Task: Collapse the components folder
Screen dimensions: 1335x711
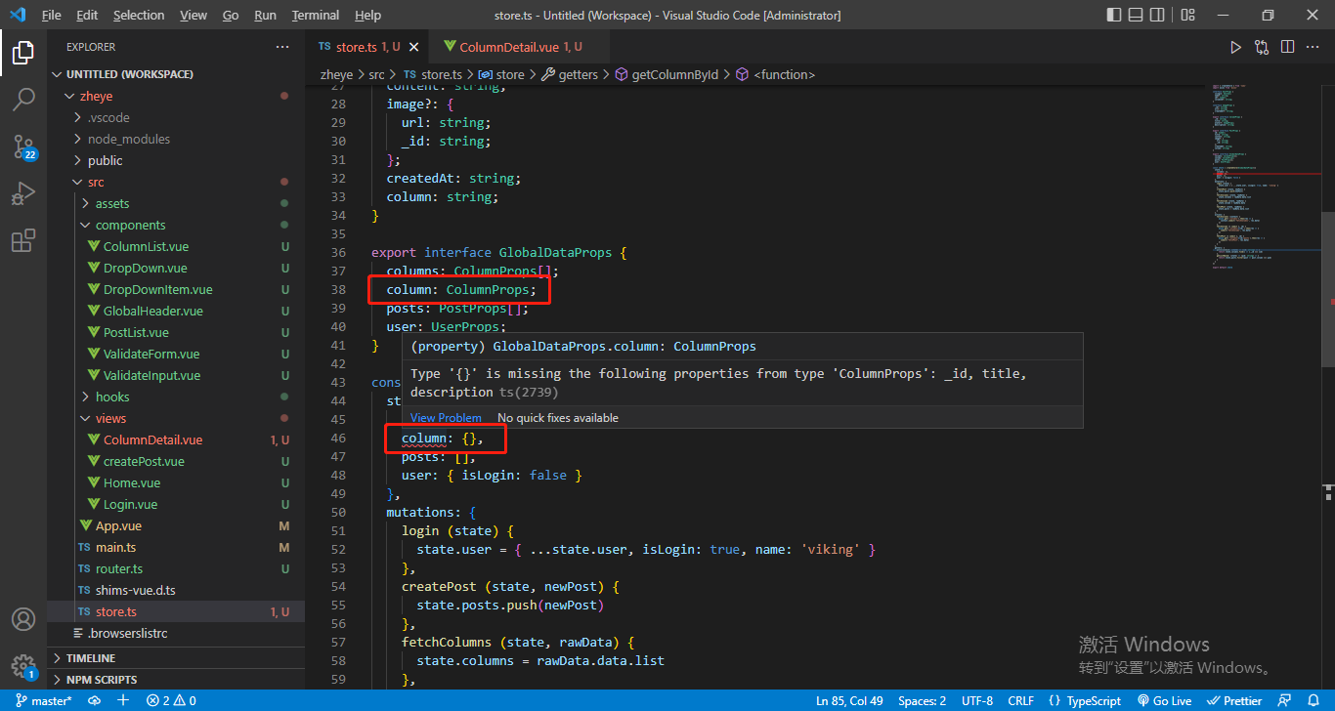Action: (x=130, y=225)
